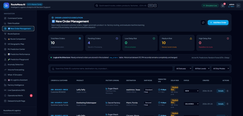Focus the quick search routes field
This screenshot has height=116, width=243.
125,6
